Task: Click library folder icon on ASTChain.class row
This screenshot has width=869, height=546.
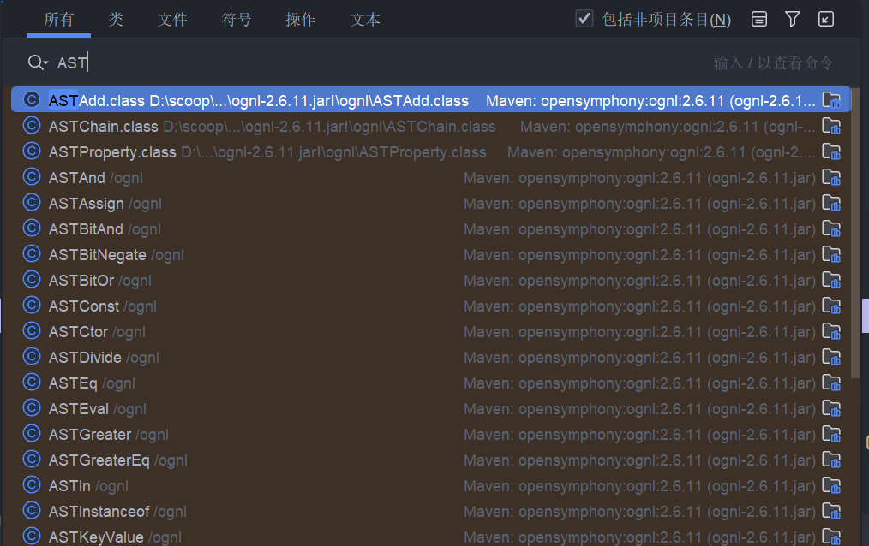Action: 831,126
